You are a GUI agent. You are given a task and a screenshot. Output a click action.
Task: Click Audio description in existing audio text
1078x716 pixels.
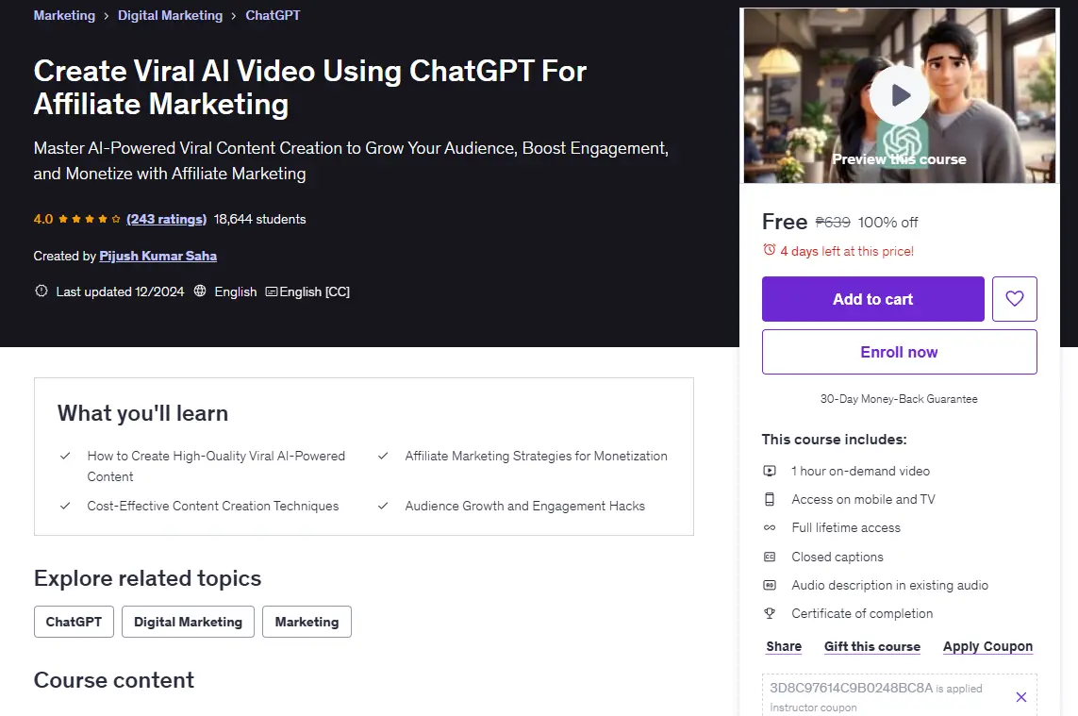889,585
